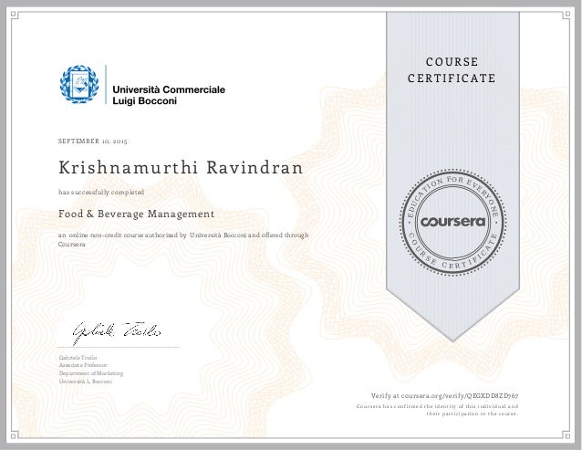Click the Coursera circular seal

coord(452,222)
